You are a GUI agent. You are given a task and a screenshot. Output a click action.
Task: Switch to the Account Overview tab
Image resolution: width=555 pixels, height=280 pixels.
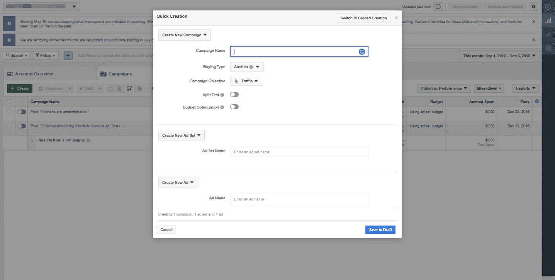coord(34,74)
